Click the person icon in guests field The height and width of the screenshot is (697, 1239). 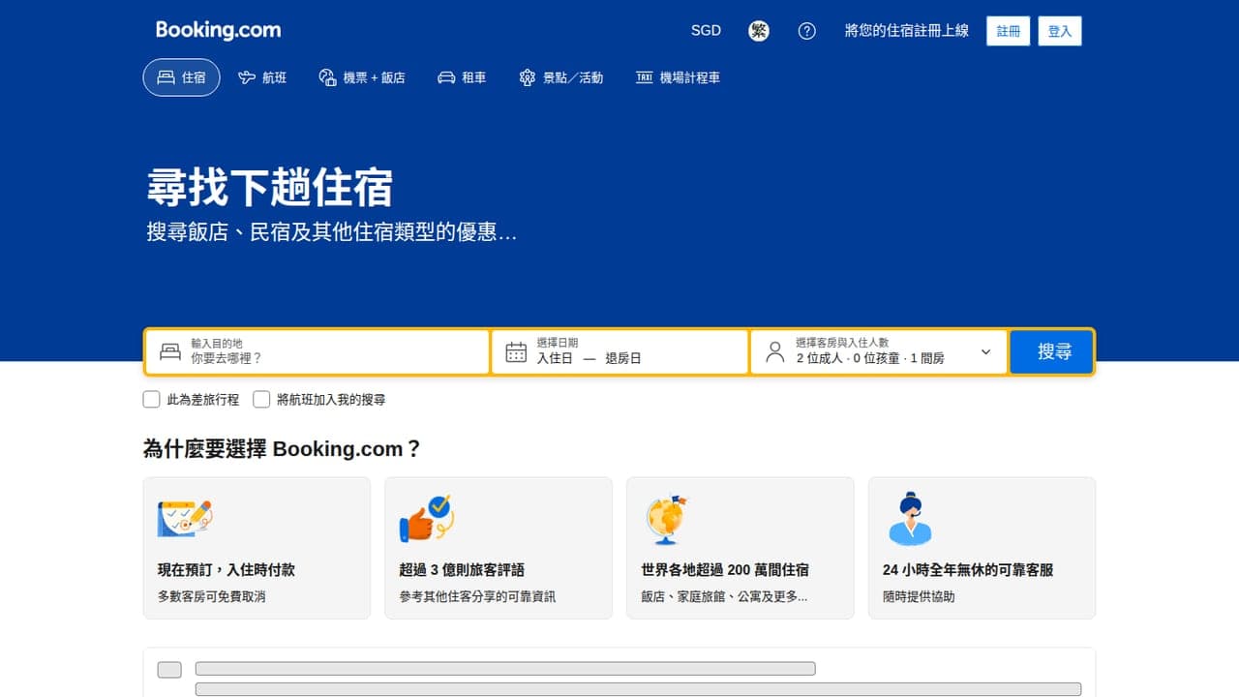pyautogui.click(x=774, y=351)
